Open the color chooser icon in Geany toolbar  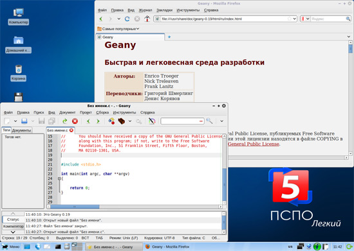coord(152,121)
